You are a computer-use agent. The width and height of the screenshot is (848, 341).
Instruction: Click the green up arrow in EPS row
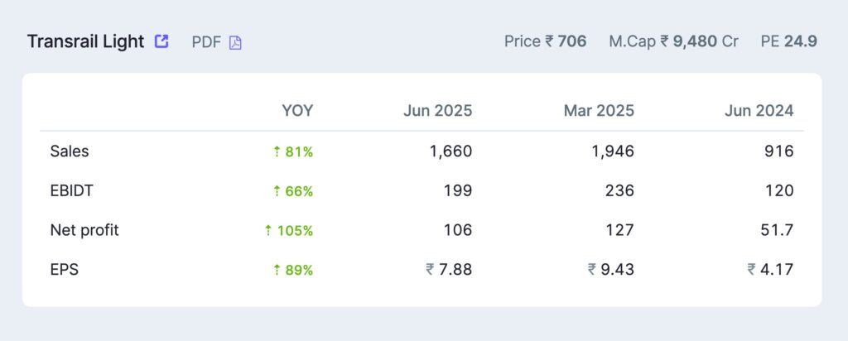[x=277, y=269]
